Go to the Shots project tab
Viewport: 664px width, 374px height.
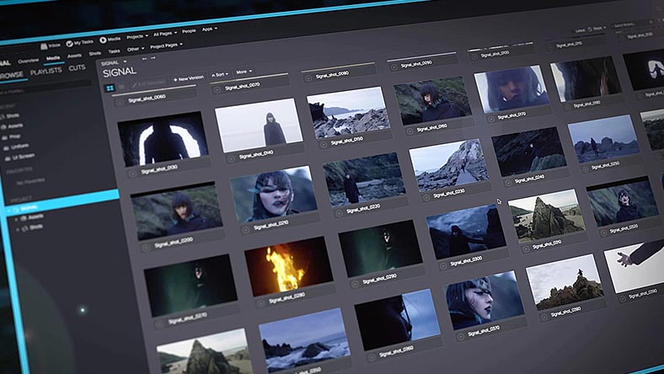pos(95,53)
